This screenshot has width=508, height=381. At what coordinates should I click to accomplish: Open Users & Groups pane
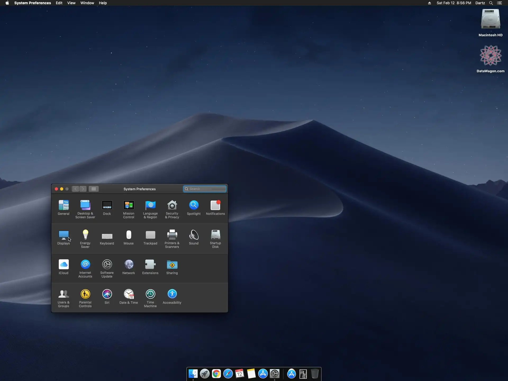click(63, 294)
